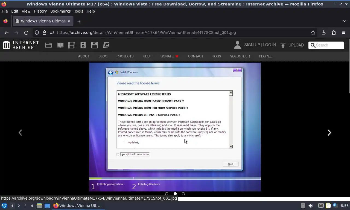
Task: Open the Video film-strip icon
Action: click(72, 45)
